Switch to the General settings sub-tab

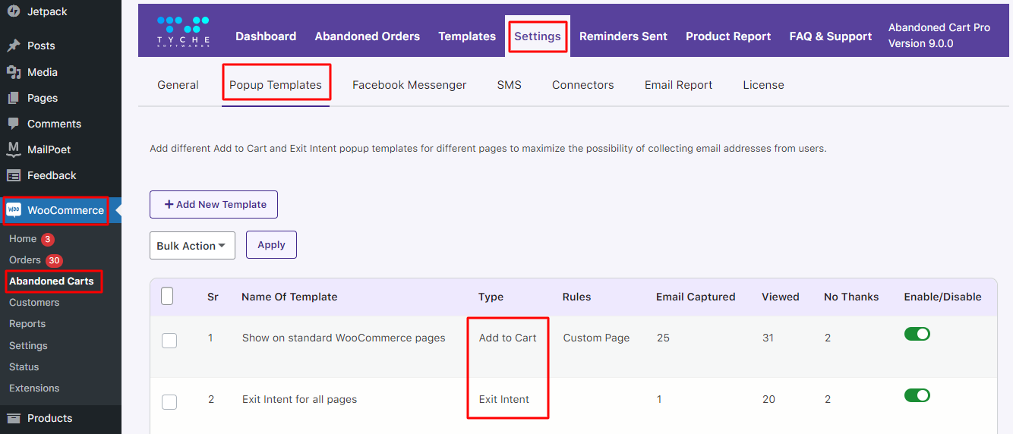(178, 85)
